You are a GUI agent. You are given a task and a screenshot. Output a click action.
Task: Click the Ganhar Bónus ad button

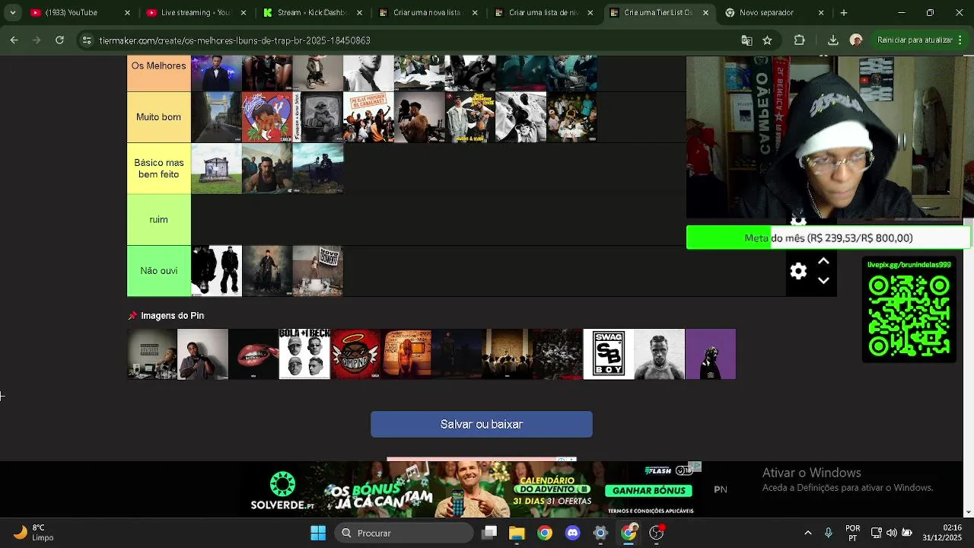coord(648,490)
